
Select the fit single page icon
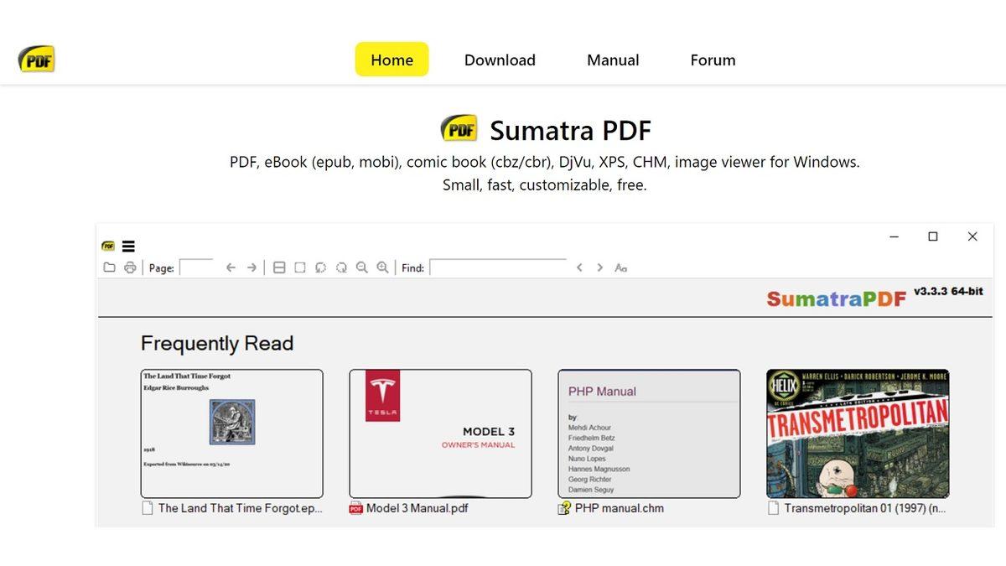[x=299, y=267]
